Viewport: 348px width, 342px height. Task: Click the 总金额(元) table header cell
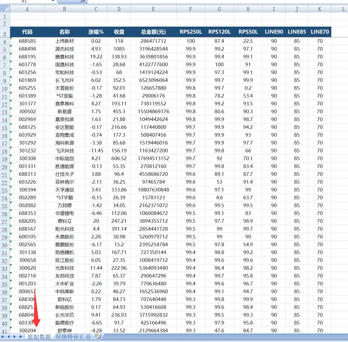click(x=153, y=32)
